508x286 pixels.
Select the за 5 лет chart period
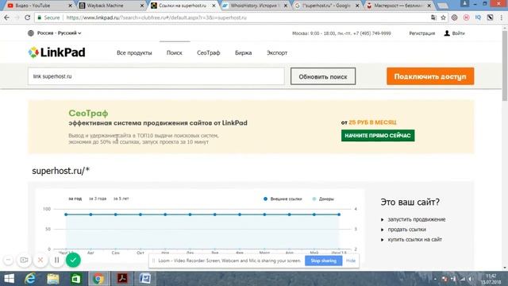(x=121, y=199)
